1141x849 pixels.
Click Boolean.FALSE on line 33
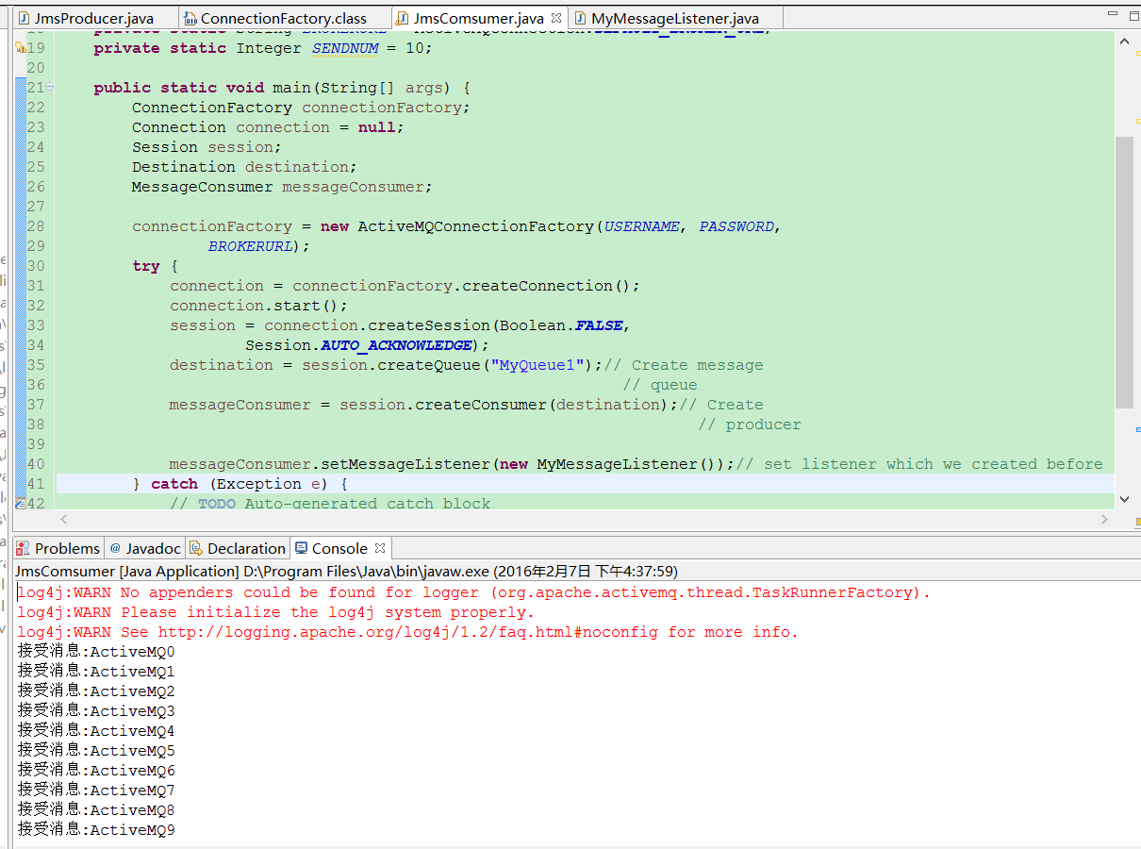pos(561,325)
